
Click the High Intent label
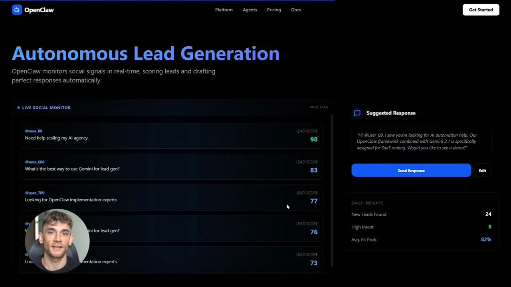point(362,227)
